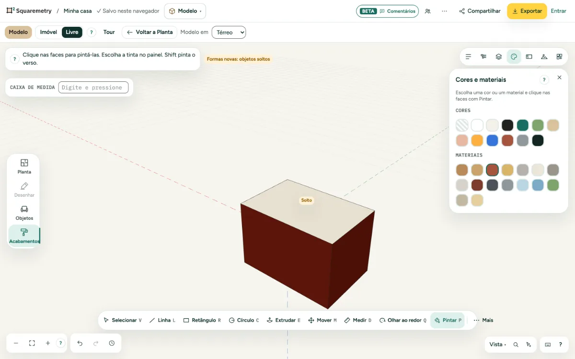Switch view mode to Imóvel
575x359 pixels.
click(48, 32)
